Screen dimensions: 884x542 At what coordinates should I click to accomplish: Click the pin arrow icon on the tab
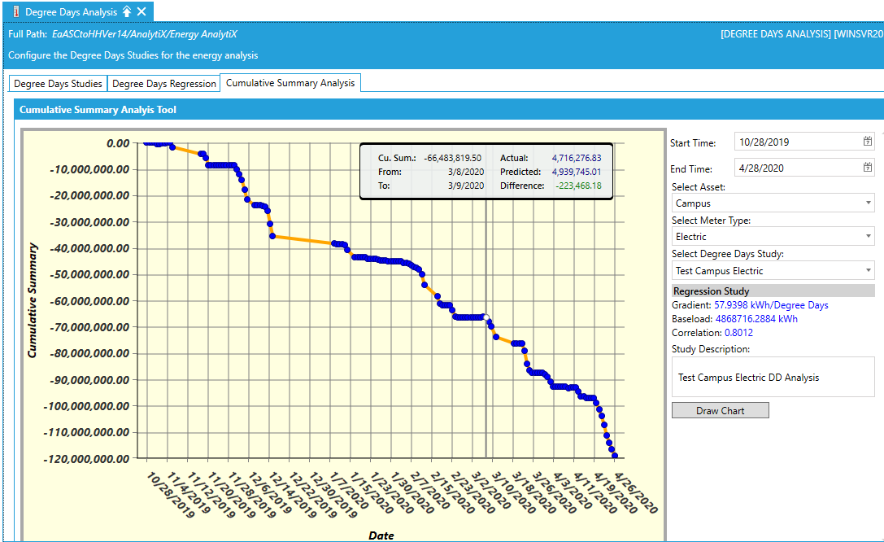tap(127, 11)
